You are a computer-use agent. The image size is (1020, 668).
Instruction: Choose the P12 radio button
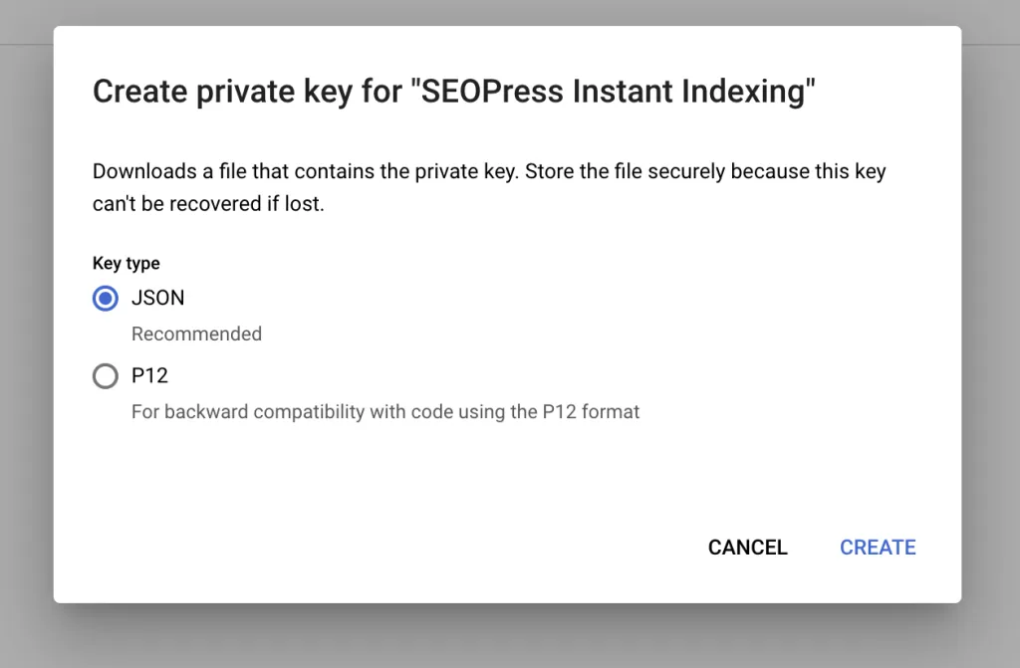(105, 376)
